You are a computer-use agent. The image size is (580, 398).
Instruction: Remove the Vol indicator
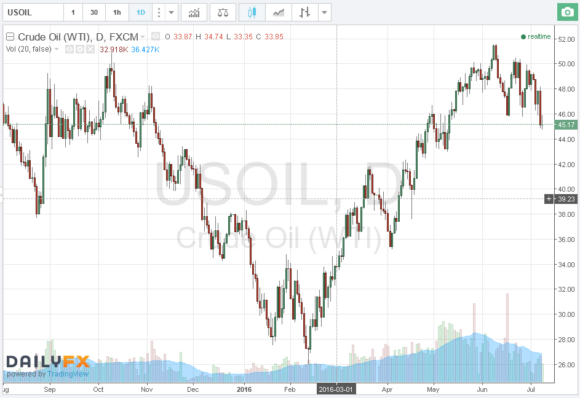(90, 49)
